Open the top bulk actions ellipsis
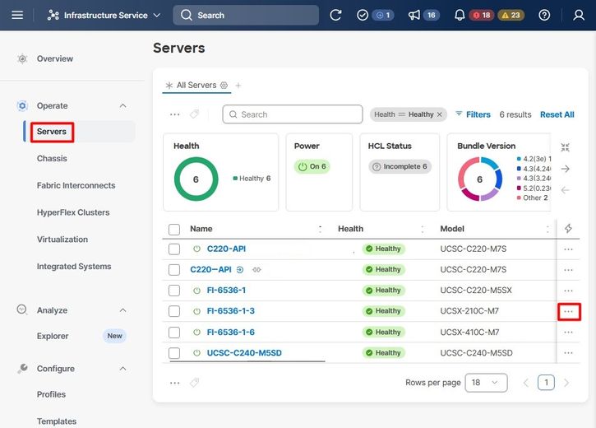596x428 pixels. [x=174, y=114]
